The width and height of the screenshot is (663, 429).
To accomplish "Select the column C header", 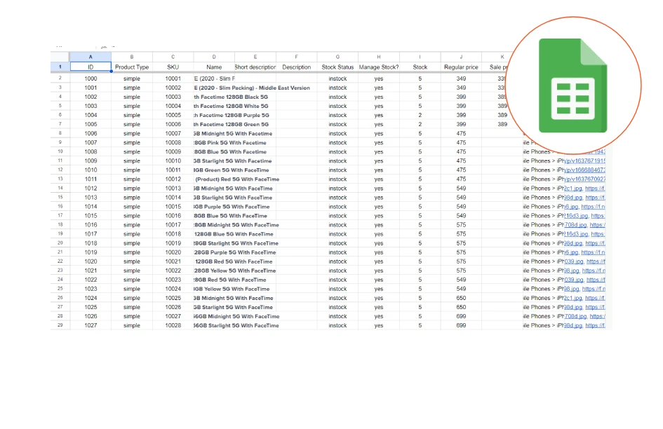I will tap(173, 57).
